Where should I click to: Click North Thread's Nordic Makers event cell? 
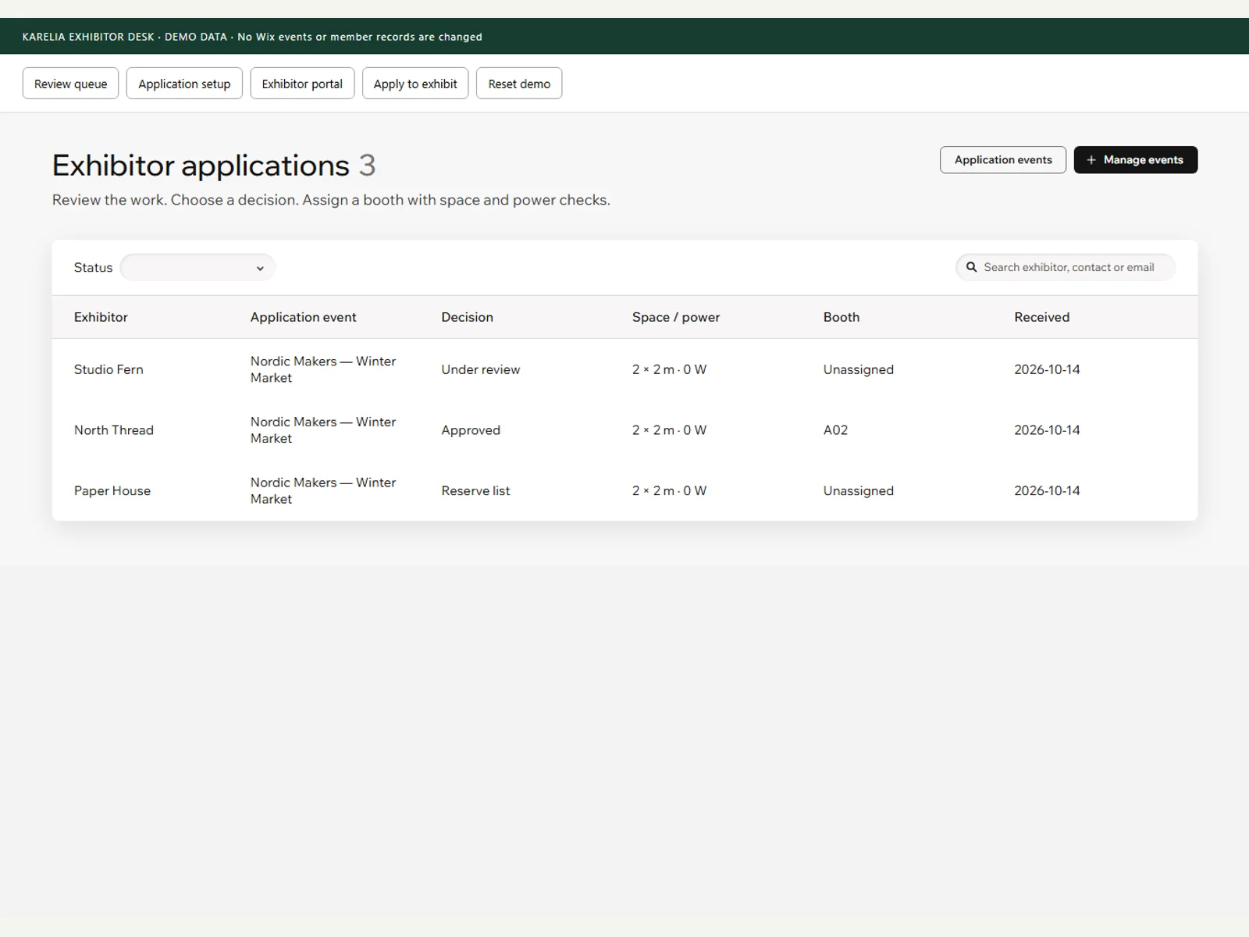pos(323,430)
